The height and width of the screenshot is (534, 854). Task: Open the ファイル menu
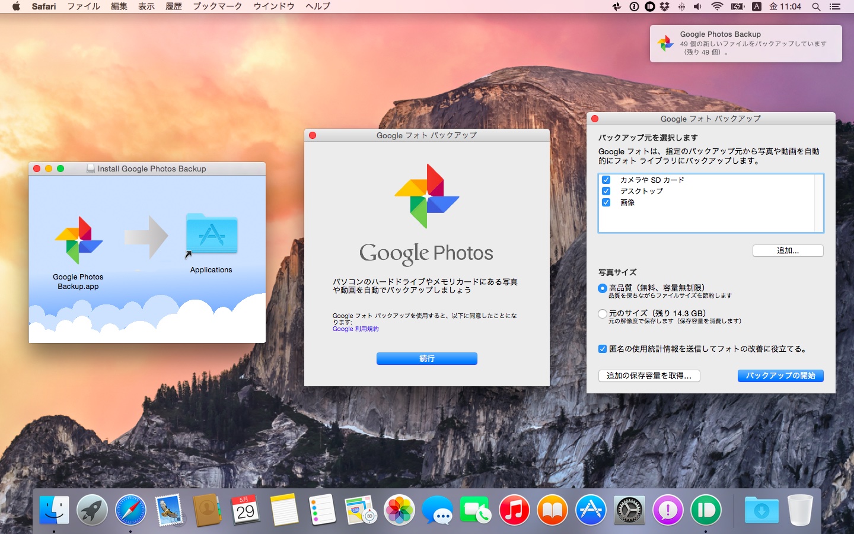pyautogui.click(x=83, y=7)
